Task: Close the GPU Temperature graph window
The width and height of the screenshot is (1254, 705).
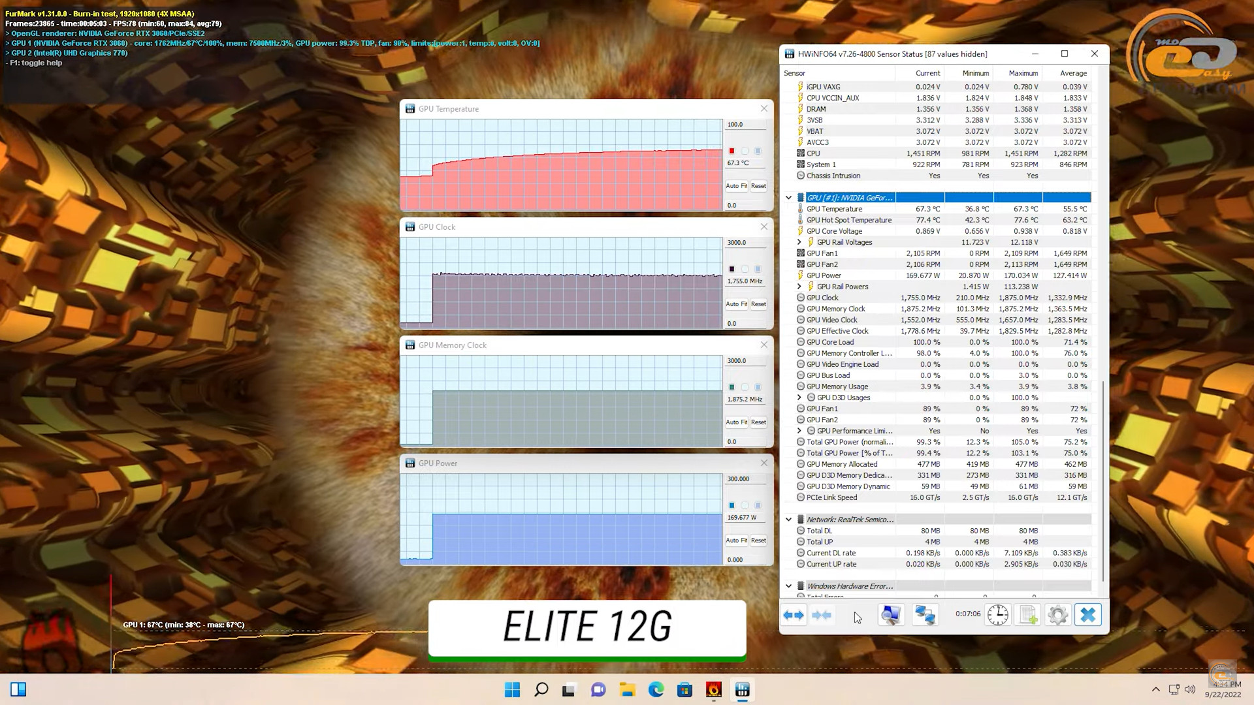Action: click(764, 108)
